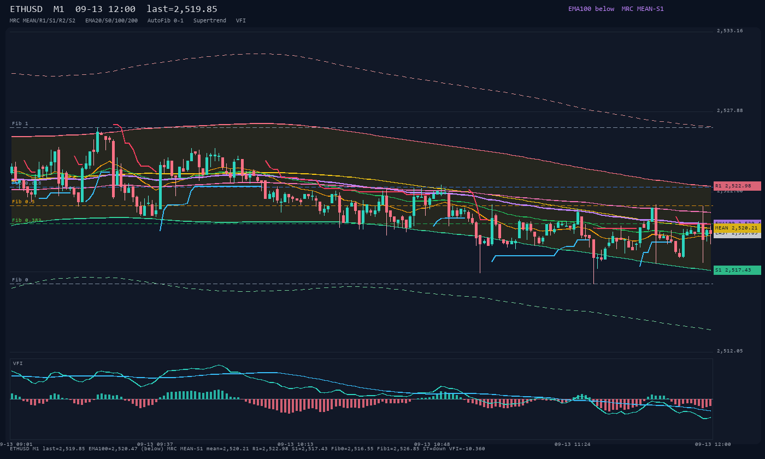
Task: Select the "Supertrend" indicator legend
Action: click(x=210, y=20)
